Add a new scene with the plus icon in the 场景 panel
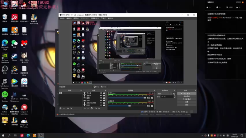The width and height of the screenshot is (246, 138). tap(60, 108)
